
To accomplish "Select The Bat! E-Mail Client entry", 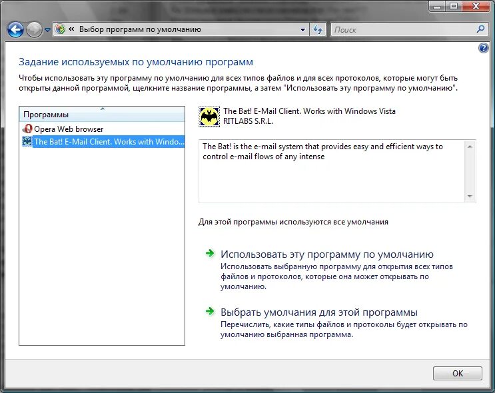I will pyautogui.click(x=103, y=142).
